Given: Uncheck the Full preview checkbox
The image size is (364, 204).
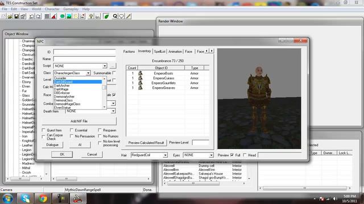Looking at the screenshot, I should (x=232, y=155).
